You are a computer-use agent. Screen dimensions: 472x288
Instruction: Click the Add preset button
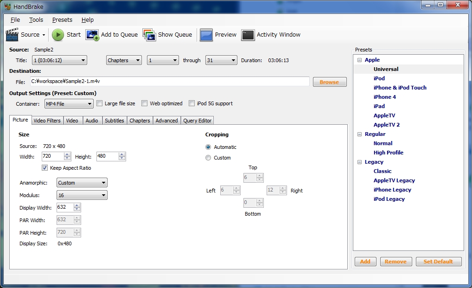[365, 262]
